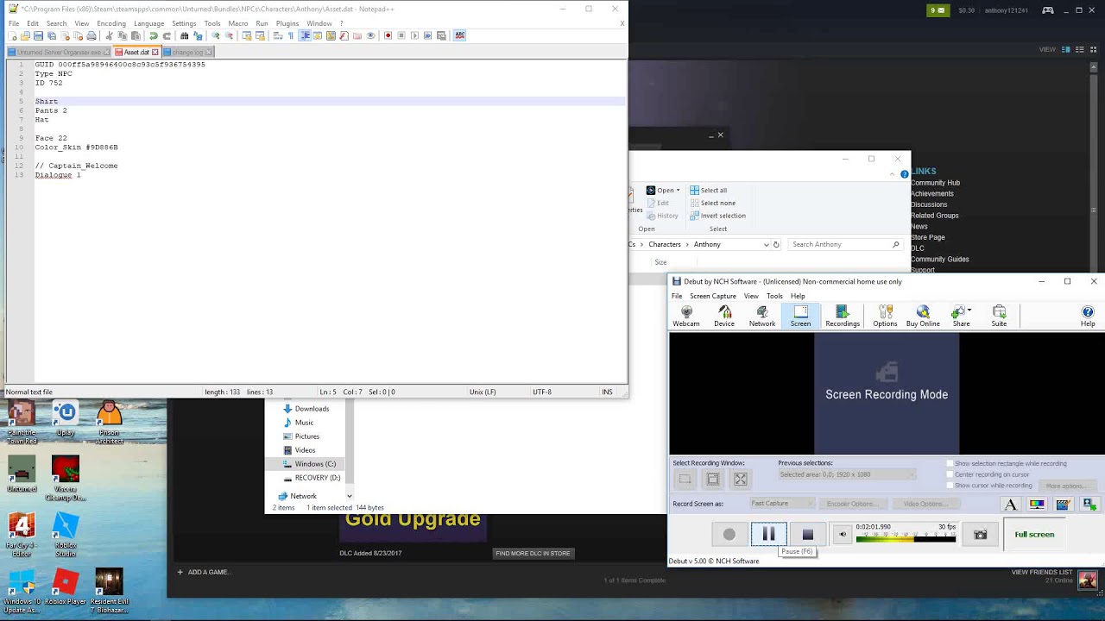The height and width of the screenshot is (621, 1105).
Task: Click the Zoom In icon in Notepad++
Action: pos(215,35)
